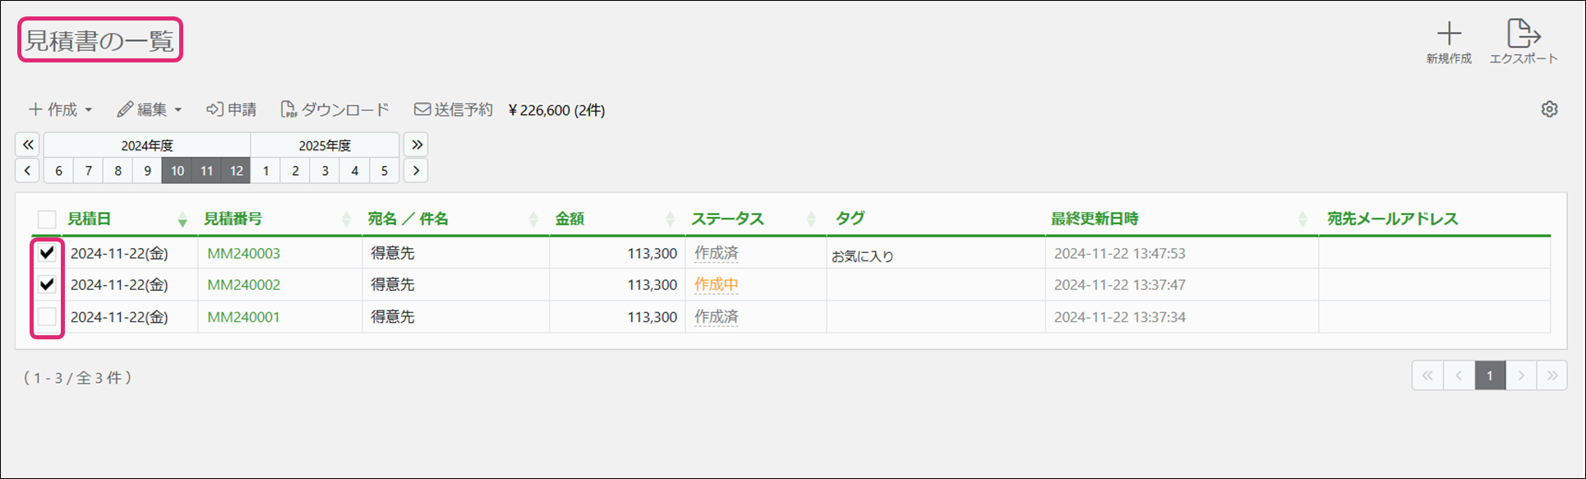Sort table by 見積日 column
The width and height of the screenshot is (1586, 479).
pos(89,219)
